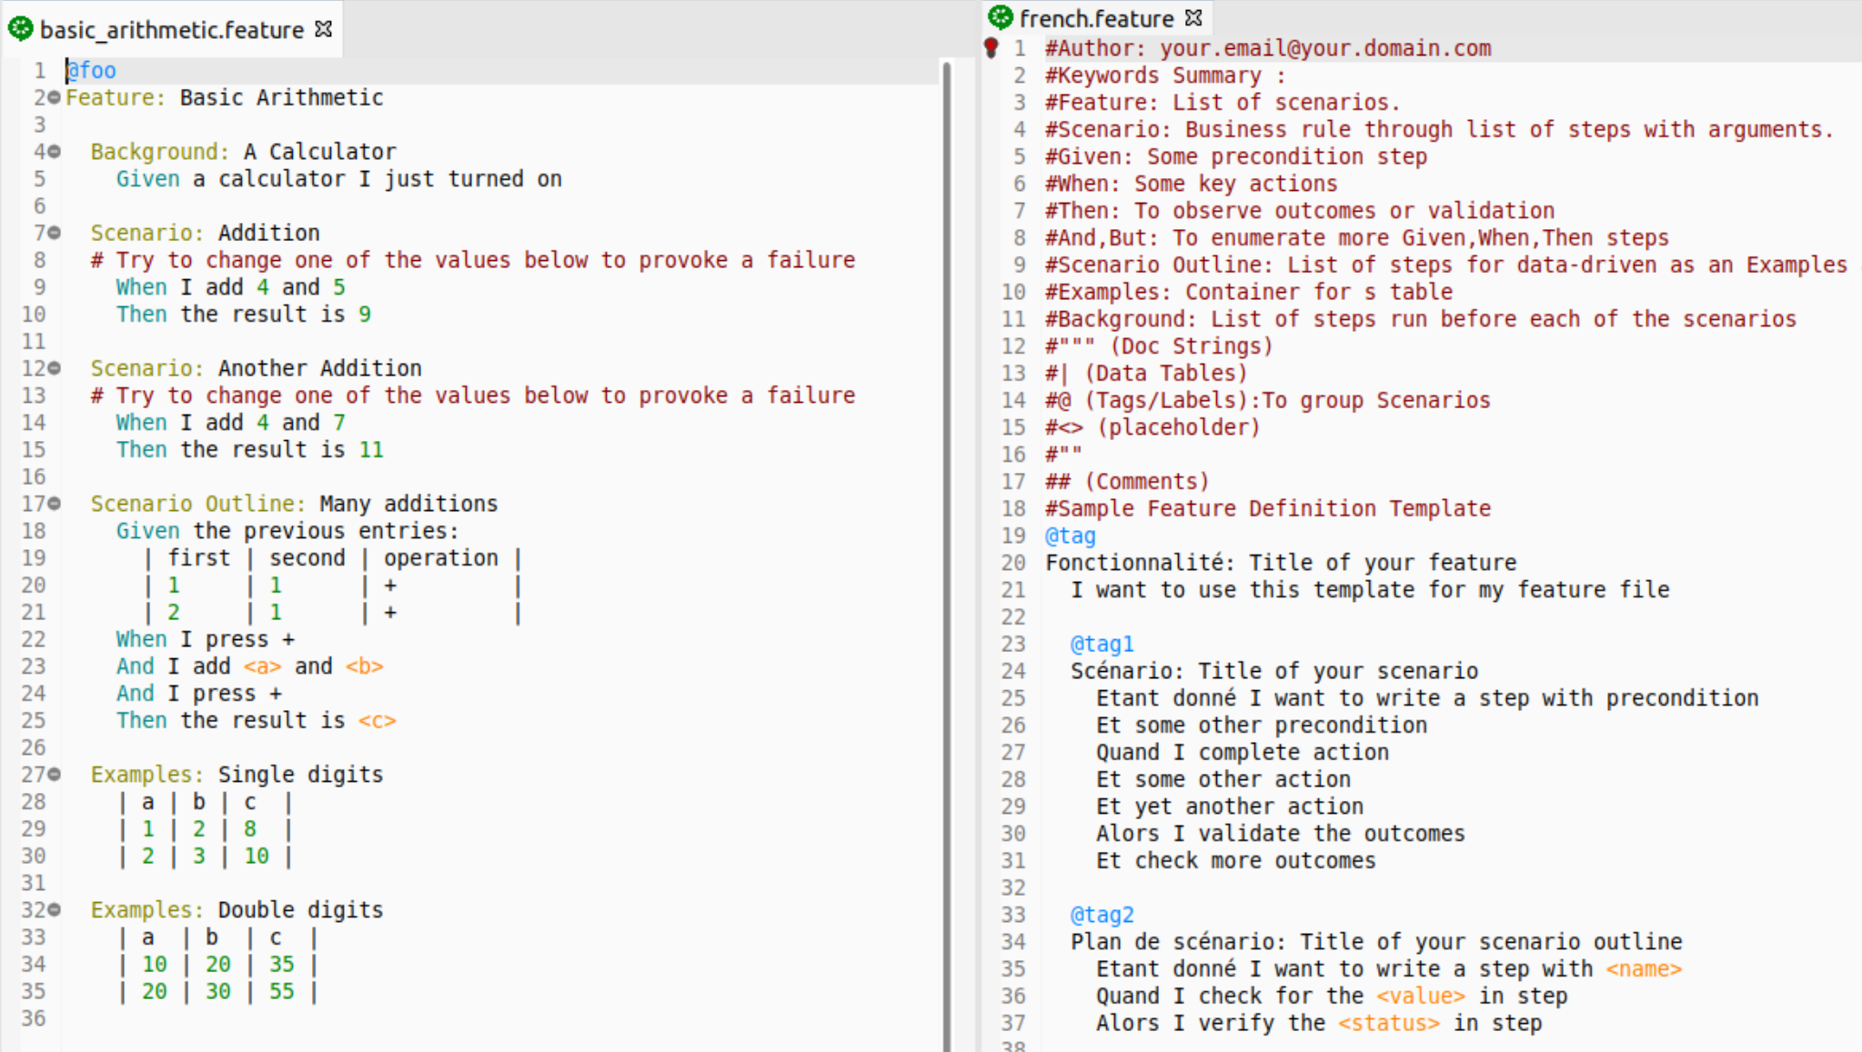Click the <name> placeholder in the Etant donné step
1862x1052 pixels.
[x=1645, y=968]
